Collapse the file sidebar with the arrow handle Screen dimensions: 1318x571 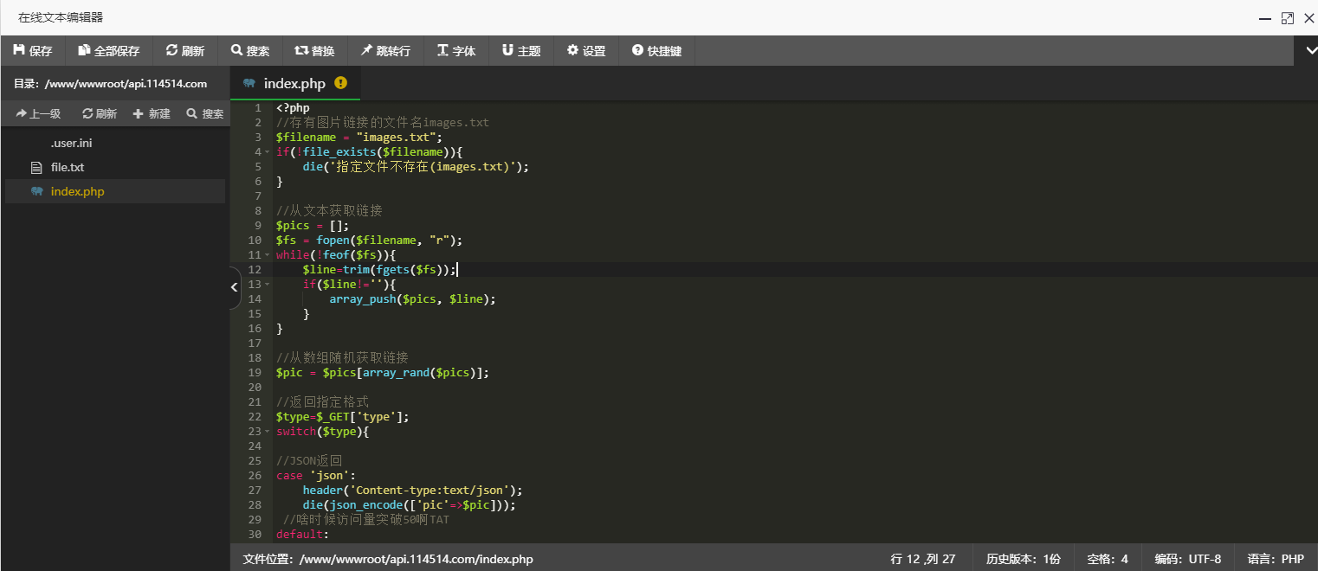click(x=235, y=288)
